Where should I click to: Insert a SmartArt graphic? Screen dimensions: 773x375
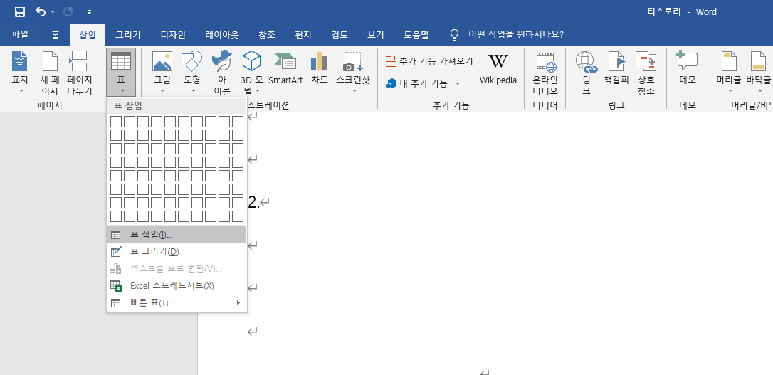[285, 68]
